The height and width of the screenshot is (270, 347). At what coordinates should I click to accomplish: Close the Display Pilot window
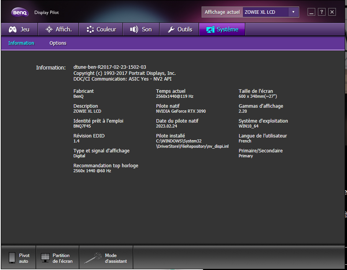click(332, 12)
